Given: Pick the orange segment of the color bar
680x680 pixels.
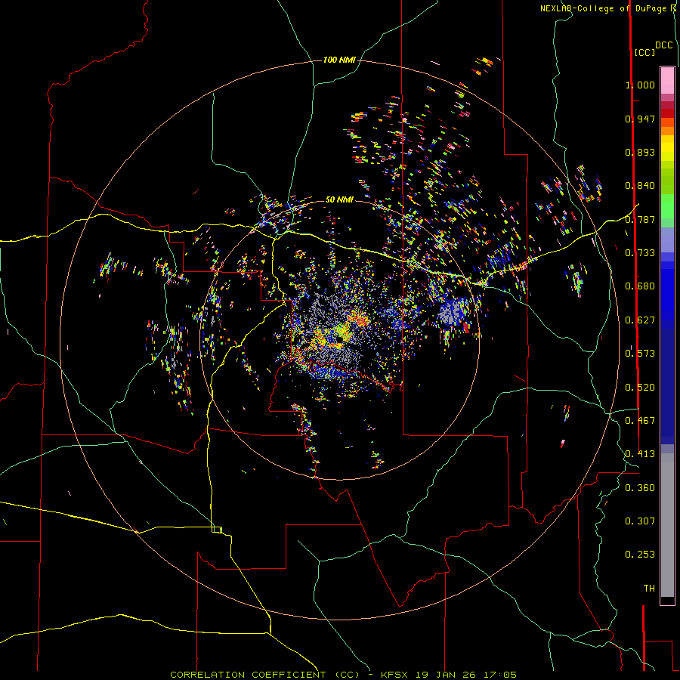Looking at the screenshot, I should (667, 131).
